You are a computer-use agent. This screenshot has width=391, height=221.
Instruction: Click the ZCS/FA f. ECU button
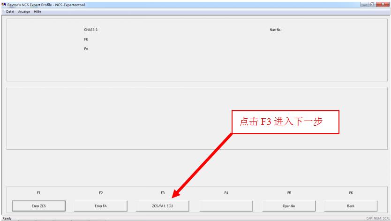162,206
